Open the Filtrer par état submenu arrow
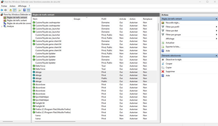 (x=217, y=31)
